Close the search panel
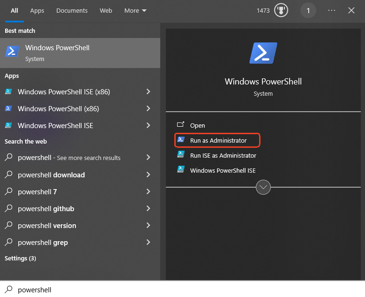The height and width of the screenshot is (297, 365). pyautogui.click(x=351, y=10)
